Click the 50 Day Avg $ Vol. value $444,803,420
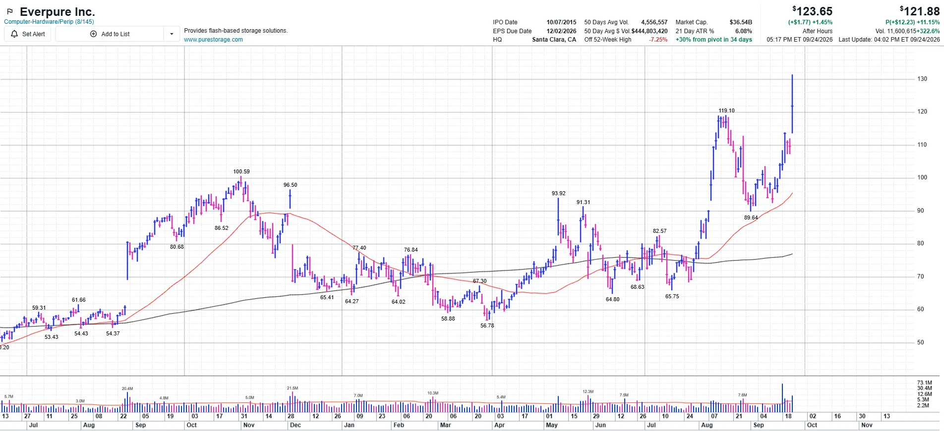944x431 pixels. pos(649,31)
